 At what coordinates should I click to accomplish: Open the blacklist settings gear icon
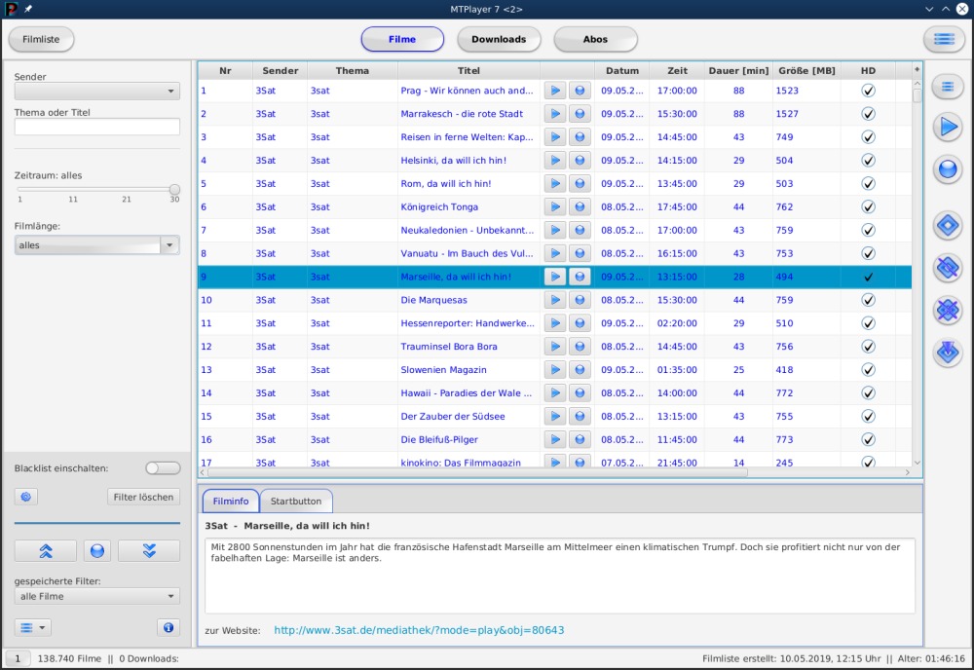tap(25, 497)
